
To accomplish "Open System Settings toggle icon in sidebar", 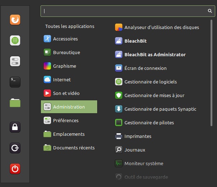I will pyautogui.click(x=15, y=61).
